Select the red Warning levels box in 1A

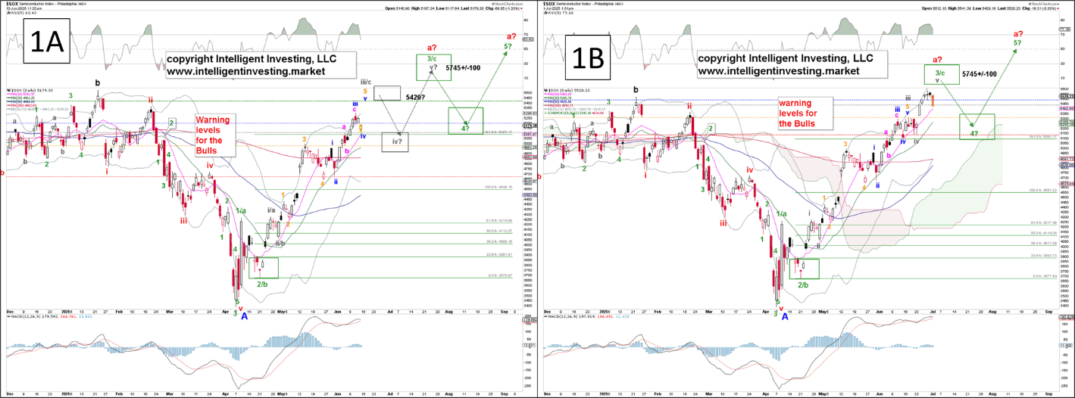coord(216,133)
